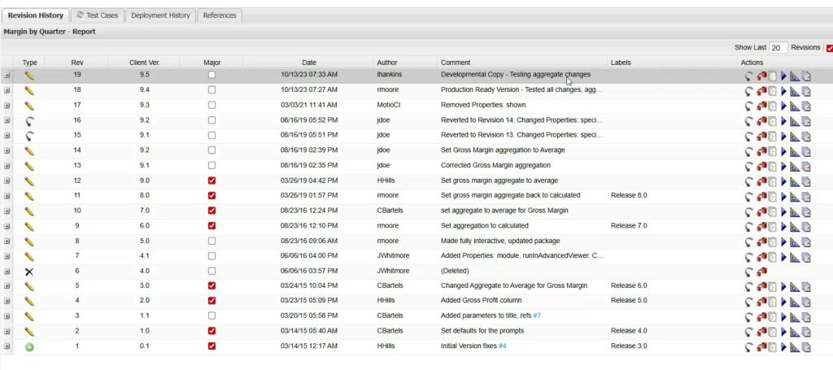Check the Major checkbox for revision 8
833x370 pixels.
coord(212,241)
